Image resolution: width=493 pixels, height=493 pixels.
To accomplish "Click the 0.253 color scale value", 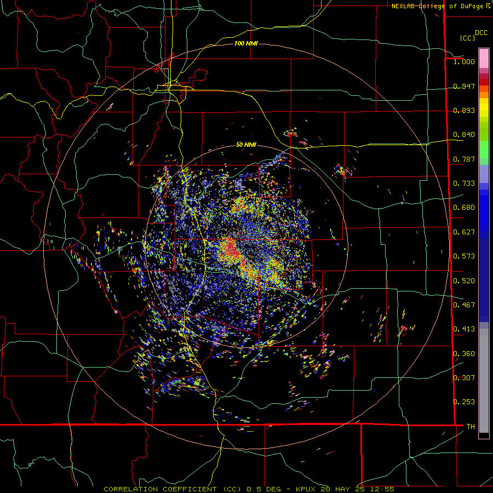I will 464,402.
